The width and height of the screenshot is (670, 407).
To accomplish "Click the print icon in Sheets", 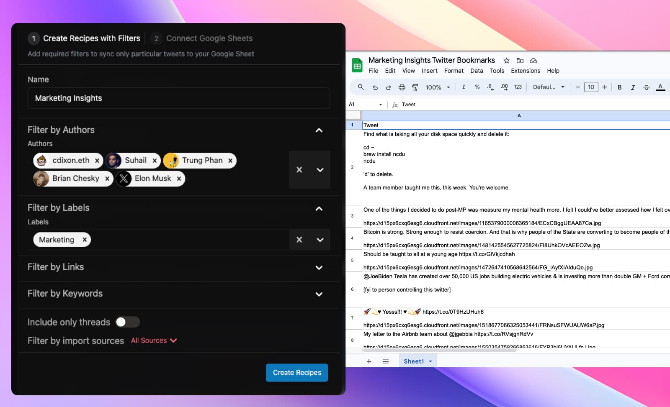I will [x=402, y=87].
